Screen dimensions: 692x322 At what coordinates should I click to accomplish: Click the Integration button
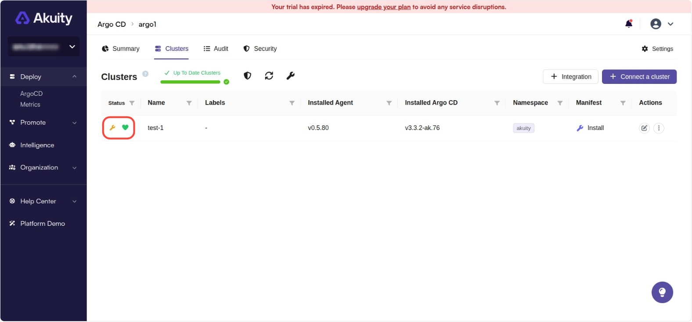(x=570, y=76)
